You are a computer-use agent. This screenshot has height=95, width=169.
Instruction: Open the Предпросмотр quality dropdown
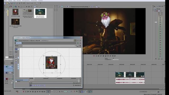(x=80, y=7)
